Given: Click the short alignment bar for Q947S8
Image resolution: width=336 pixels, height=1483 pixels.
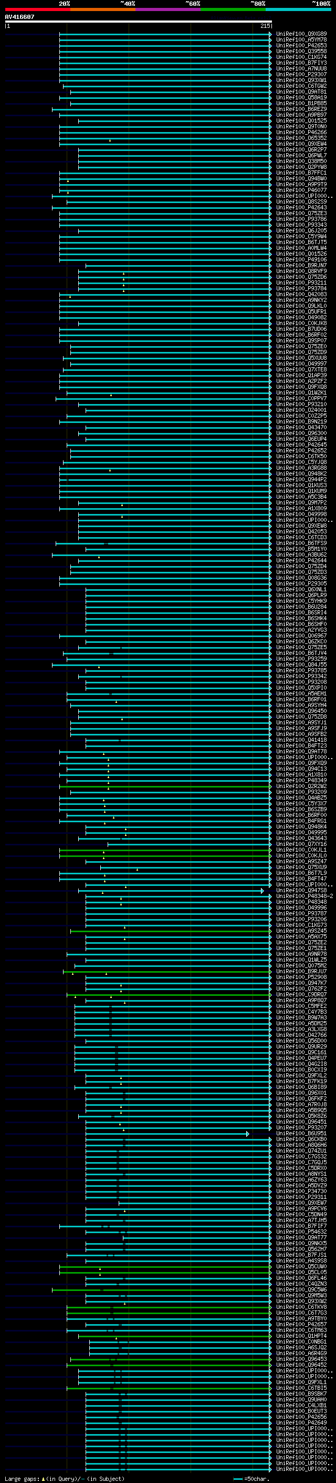Looking at the screenshot, I should click(171, 891).
